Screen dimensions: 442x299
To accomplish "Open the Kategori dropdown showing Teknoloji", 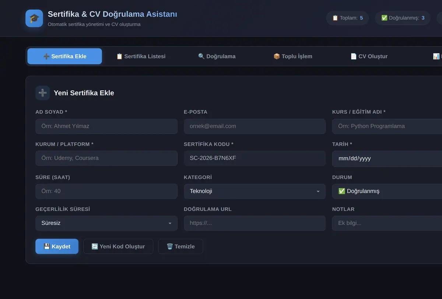I will [255, 191].
